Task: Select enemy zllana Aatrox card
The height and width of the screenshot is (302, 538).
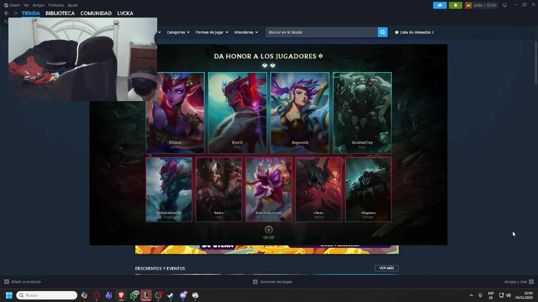Action: [x=319, y=190]
